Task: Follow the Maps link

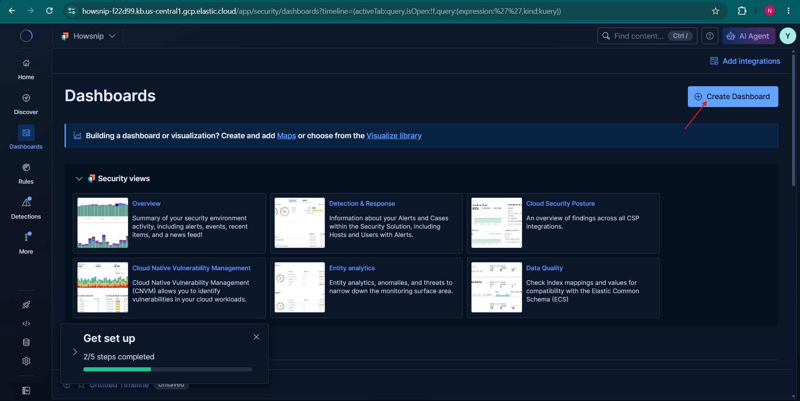Action: pos(286,136)
